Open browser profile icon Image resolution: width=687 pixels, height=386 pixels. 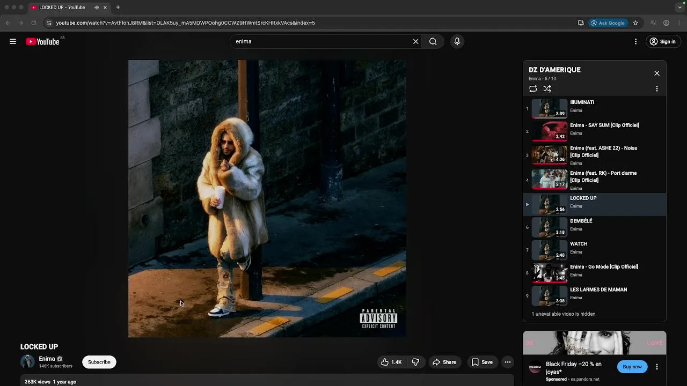click(x=666, y=23)
